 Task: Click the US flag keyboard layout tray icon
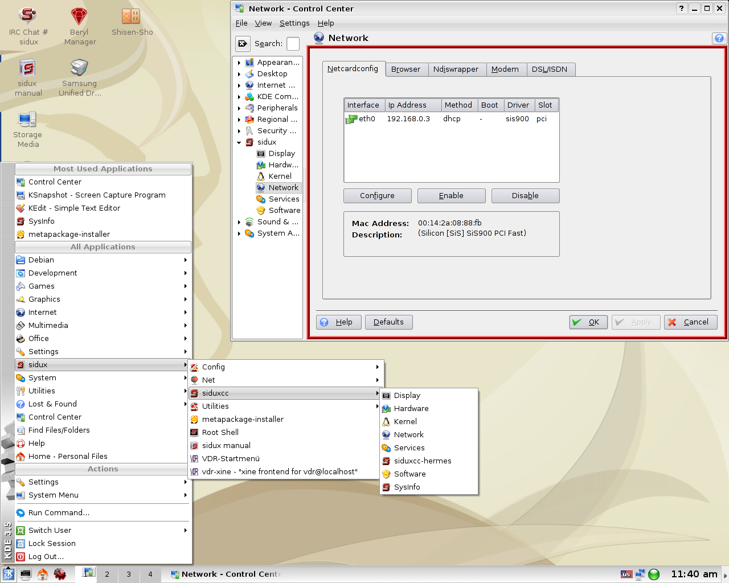point(626,574)
